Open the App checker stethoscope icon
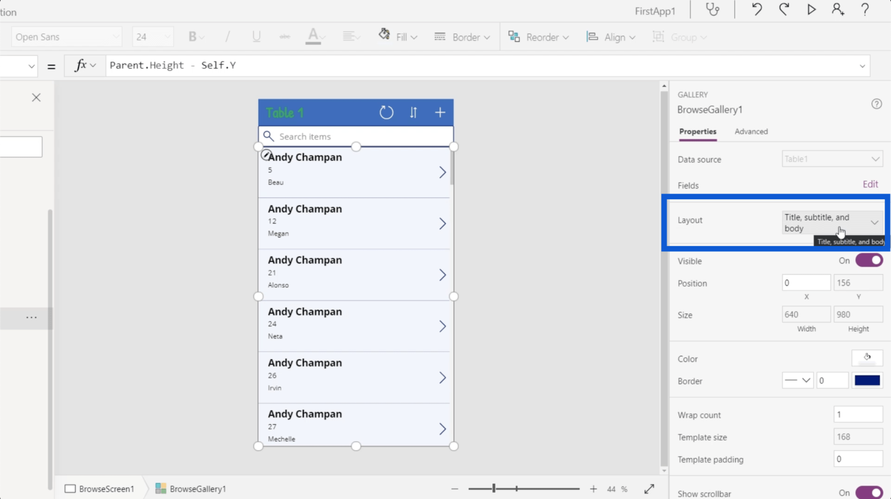Image resolution: width=891 pixels, height=499 pixels. [713, 10]
